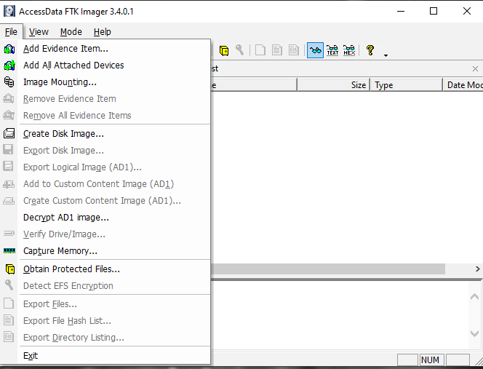The height and width of the screenshot is (369, 483).
Task: Click viewer pane scroll up arrow
Action: (475, 296)
